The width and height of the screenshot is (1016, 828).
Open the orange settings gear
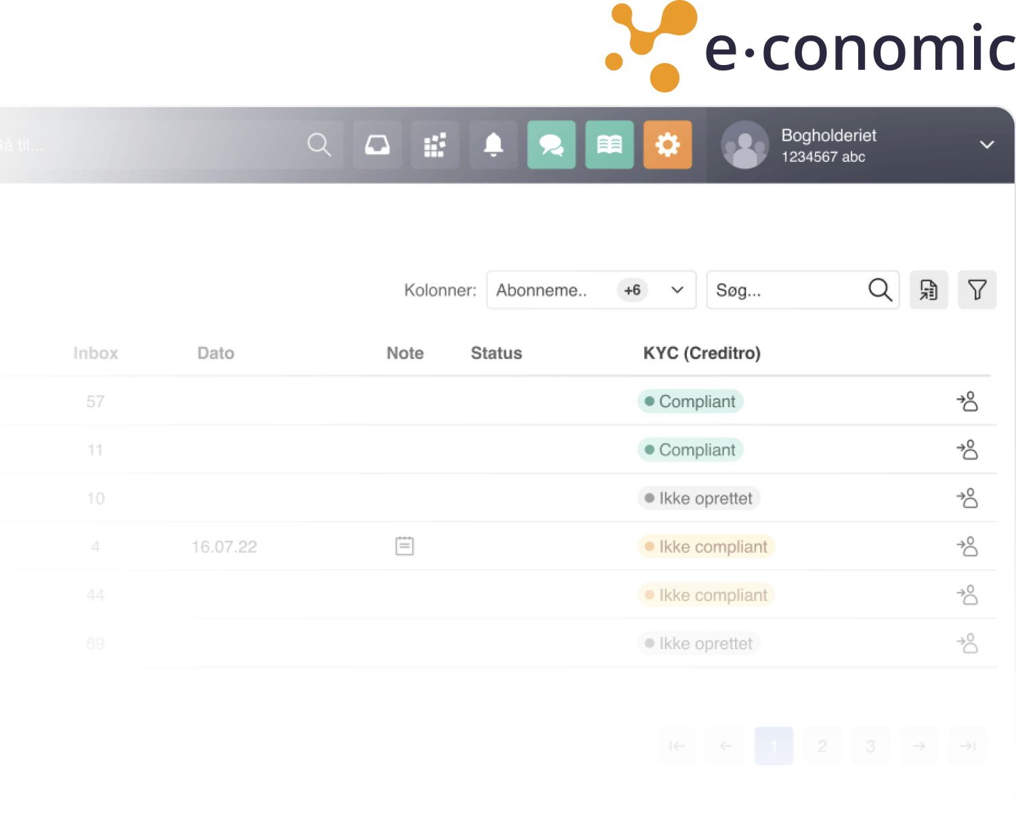point(667,144)
